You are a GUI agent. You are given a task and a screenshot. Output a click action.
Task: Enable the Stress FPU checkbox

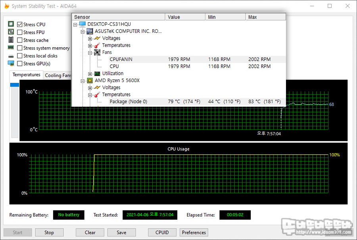(20, 33)
